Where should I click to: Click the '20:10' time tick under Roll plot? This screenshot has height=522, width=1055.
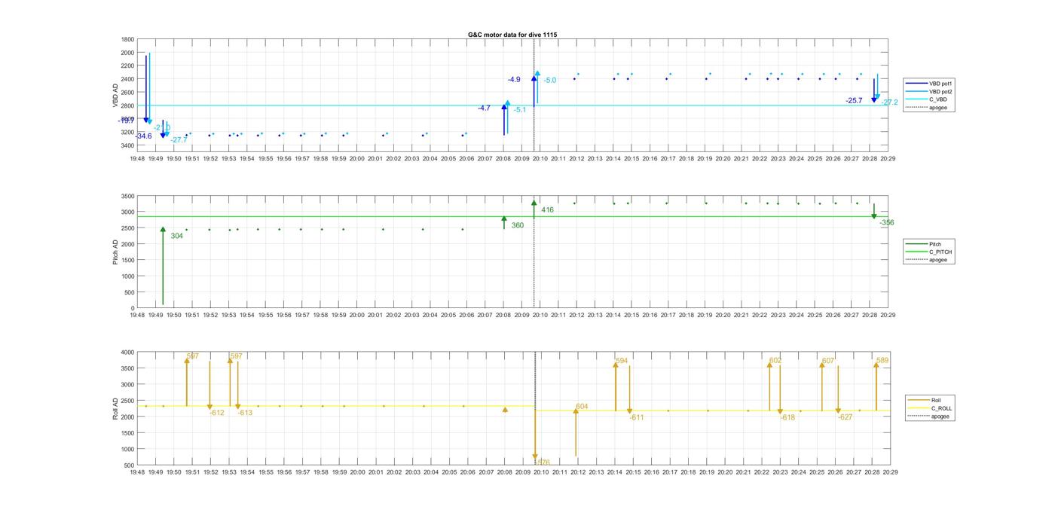[x=541, y=472]
